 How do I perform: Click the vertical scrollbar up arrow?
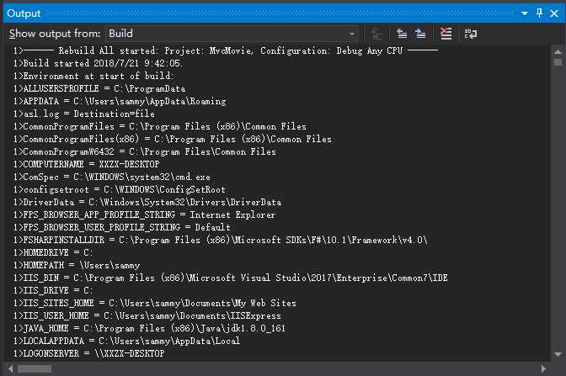[558, 51]
